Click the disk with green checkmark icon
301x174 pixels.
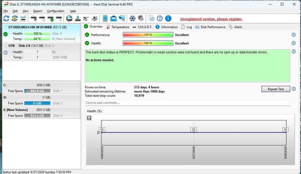51,18
